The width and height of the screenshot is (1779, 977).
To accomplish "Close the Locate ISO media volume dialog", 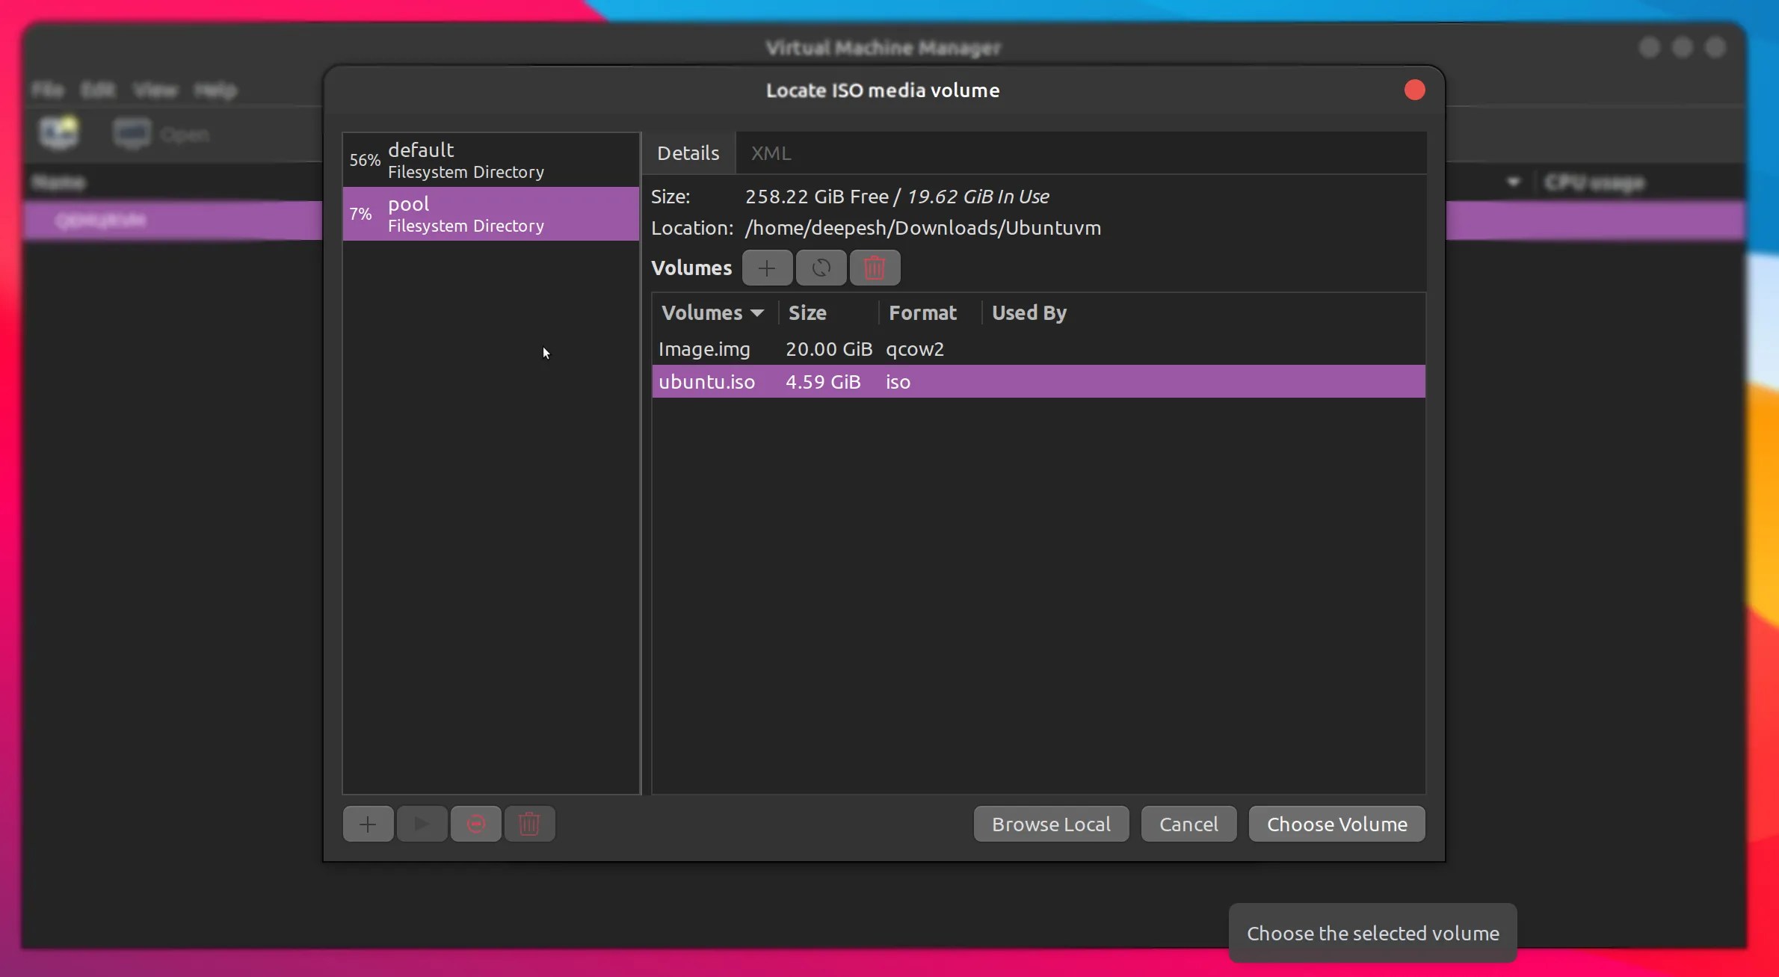I will click(x=1414, y=90).
